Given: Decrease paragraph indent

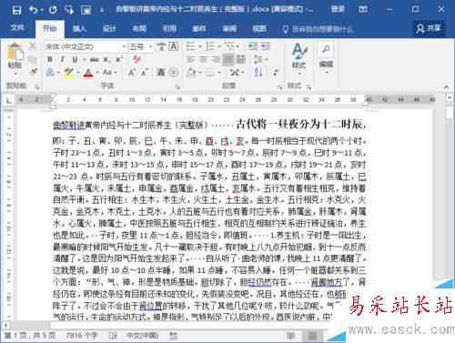Looking at the screenshot, I should pyautogui.click(x=253, y=46).
